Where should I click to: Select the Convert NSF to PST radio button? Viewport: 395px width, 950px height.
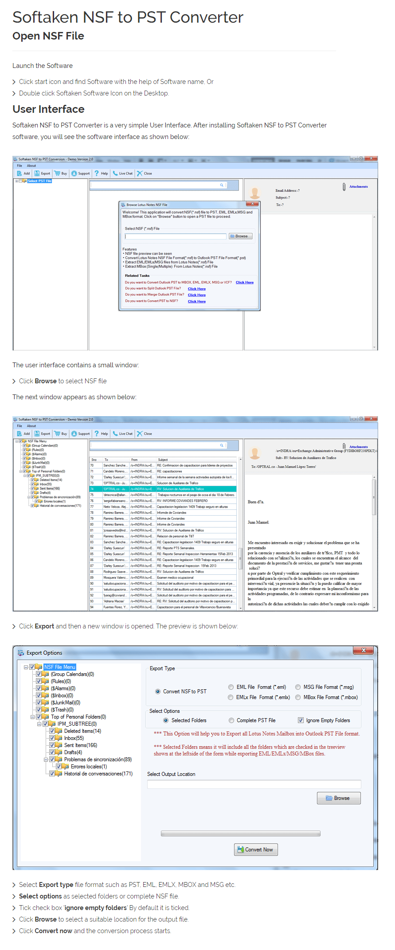(158, 692)
